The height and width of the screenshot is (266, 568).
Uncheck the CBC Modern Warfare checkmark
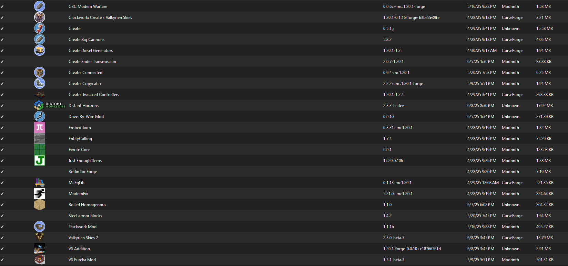pyautogui.click(x=2, y=6)
